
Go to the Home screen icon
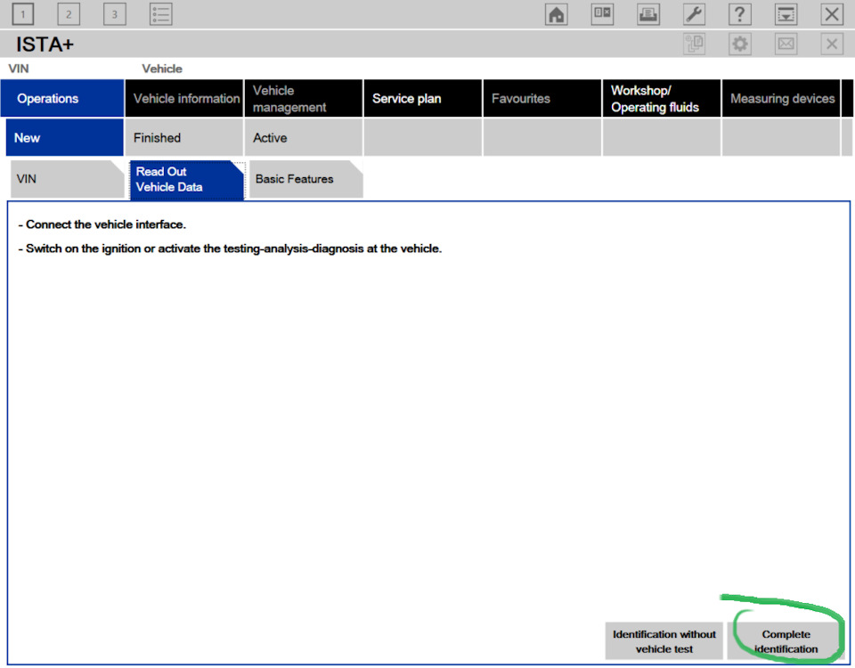556,14
